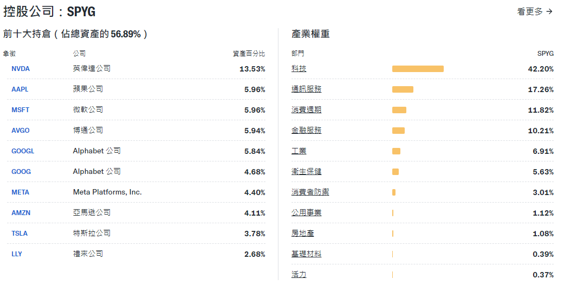The image size is (564, 285).
Task: Click the 科技 sector weight bar
Action: (x=418, y=69)
